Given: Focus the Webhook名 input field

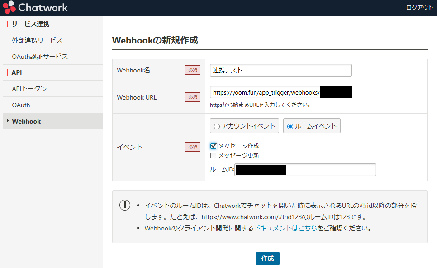Looking at the screenshot, I should [x=280, y=70].
